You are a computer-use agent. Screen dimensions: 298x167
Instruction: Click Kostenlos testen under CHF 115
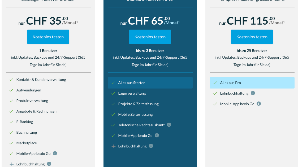pos(252,37)
